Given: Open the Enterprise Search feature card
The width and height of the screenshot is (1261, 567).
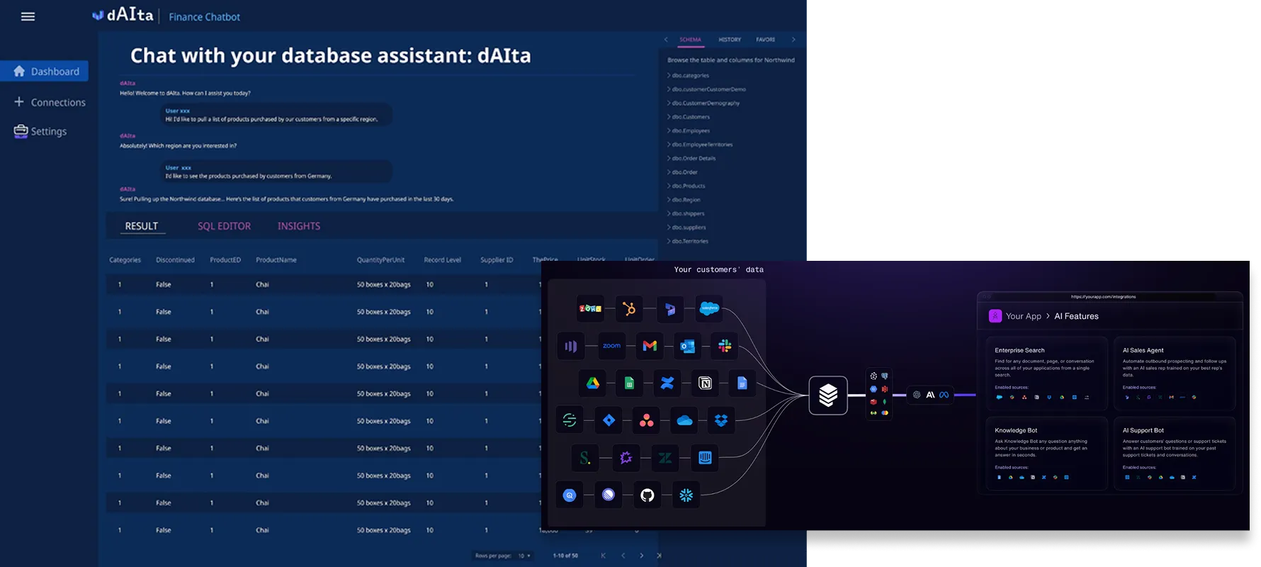Looking at the screenshot, I should (x=1046, y=372).
